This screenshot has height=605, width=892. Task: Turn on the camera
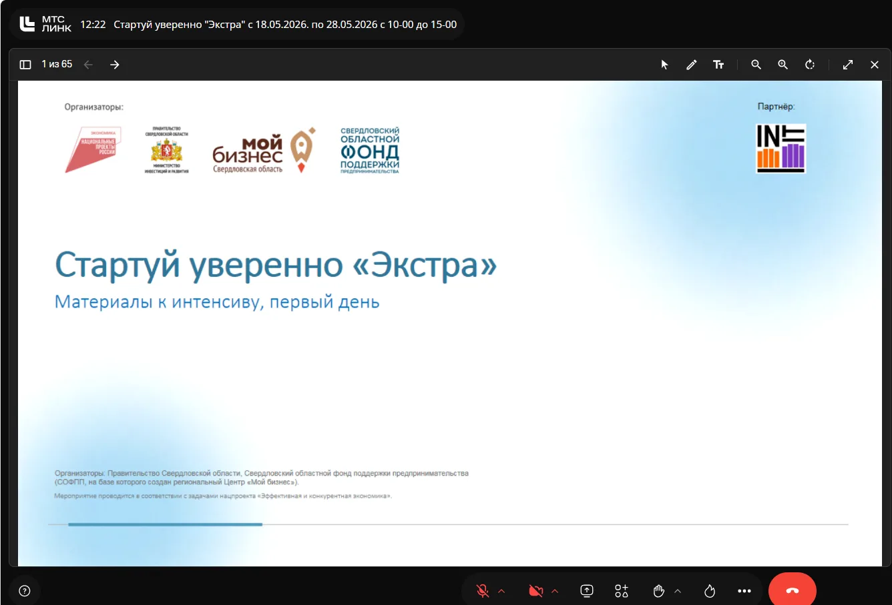pos(535,591)
